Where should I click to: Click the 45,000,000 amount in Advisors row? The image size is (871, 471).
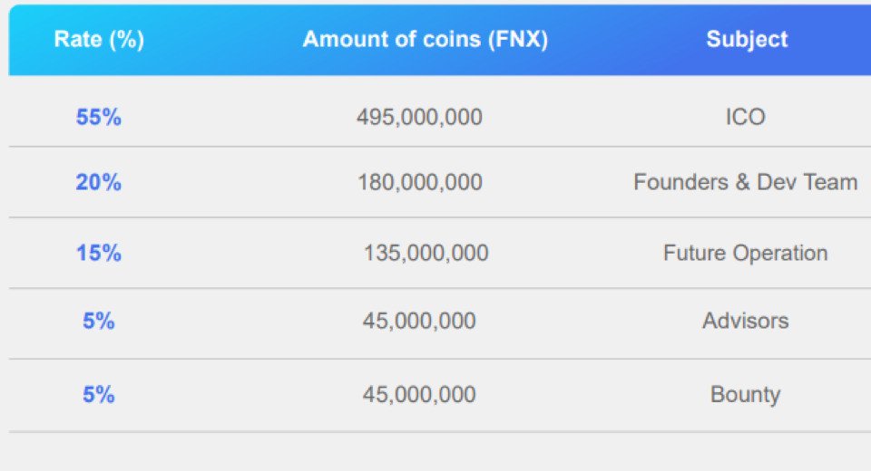pos(419,321)
